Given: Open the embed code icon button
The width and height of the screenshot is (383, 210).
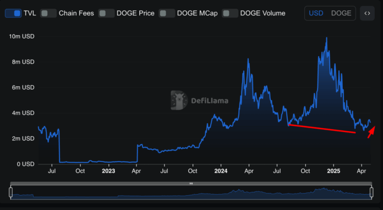Looking at the screenshot, I should [x=367, y=13].
